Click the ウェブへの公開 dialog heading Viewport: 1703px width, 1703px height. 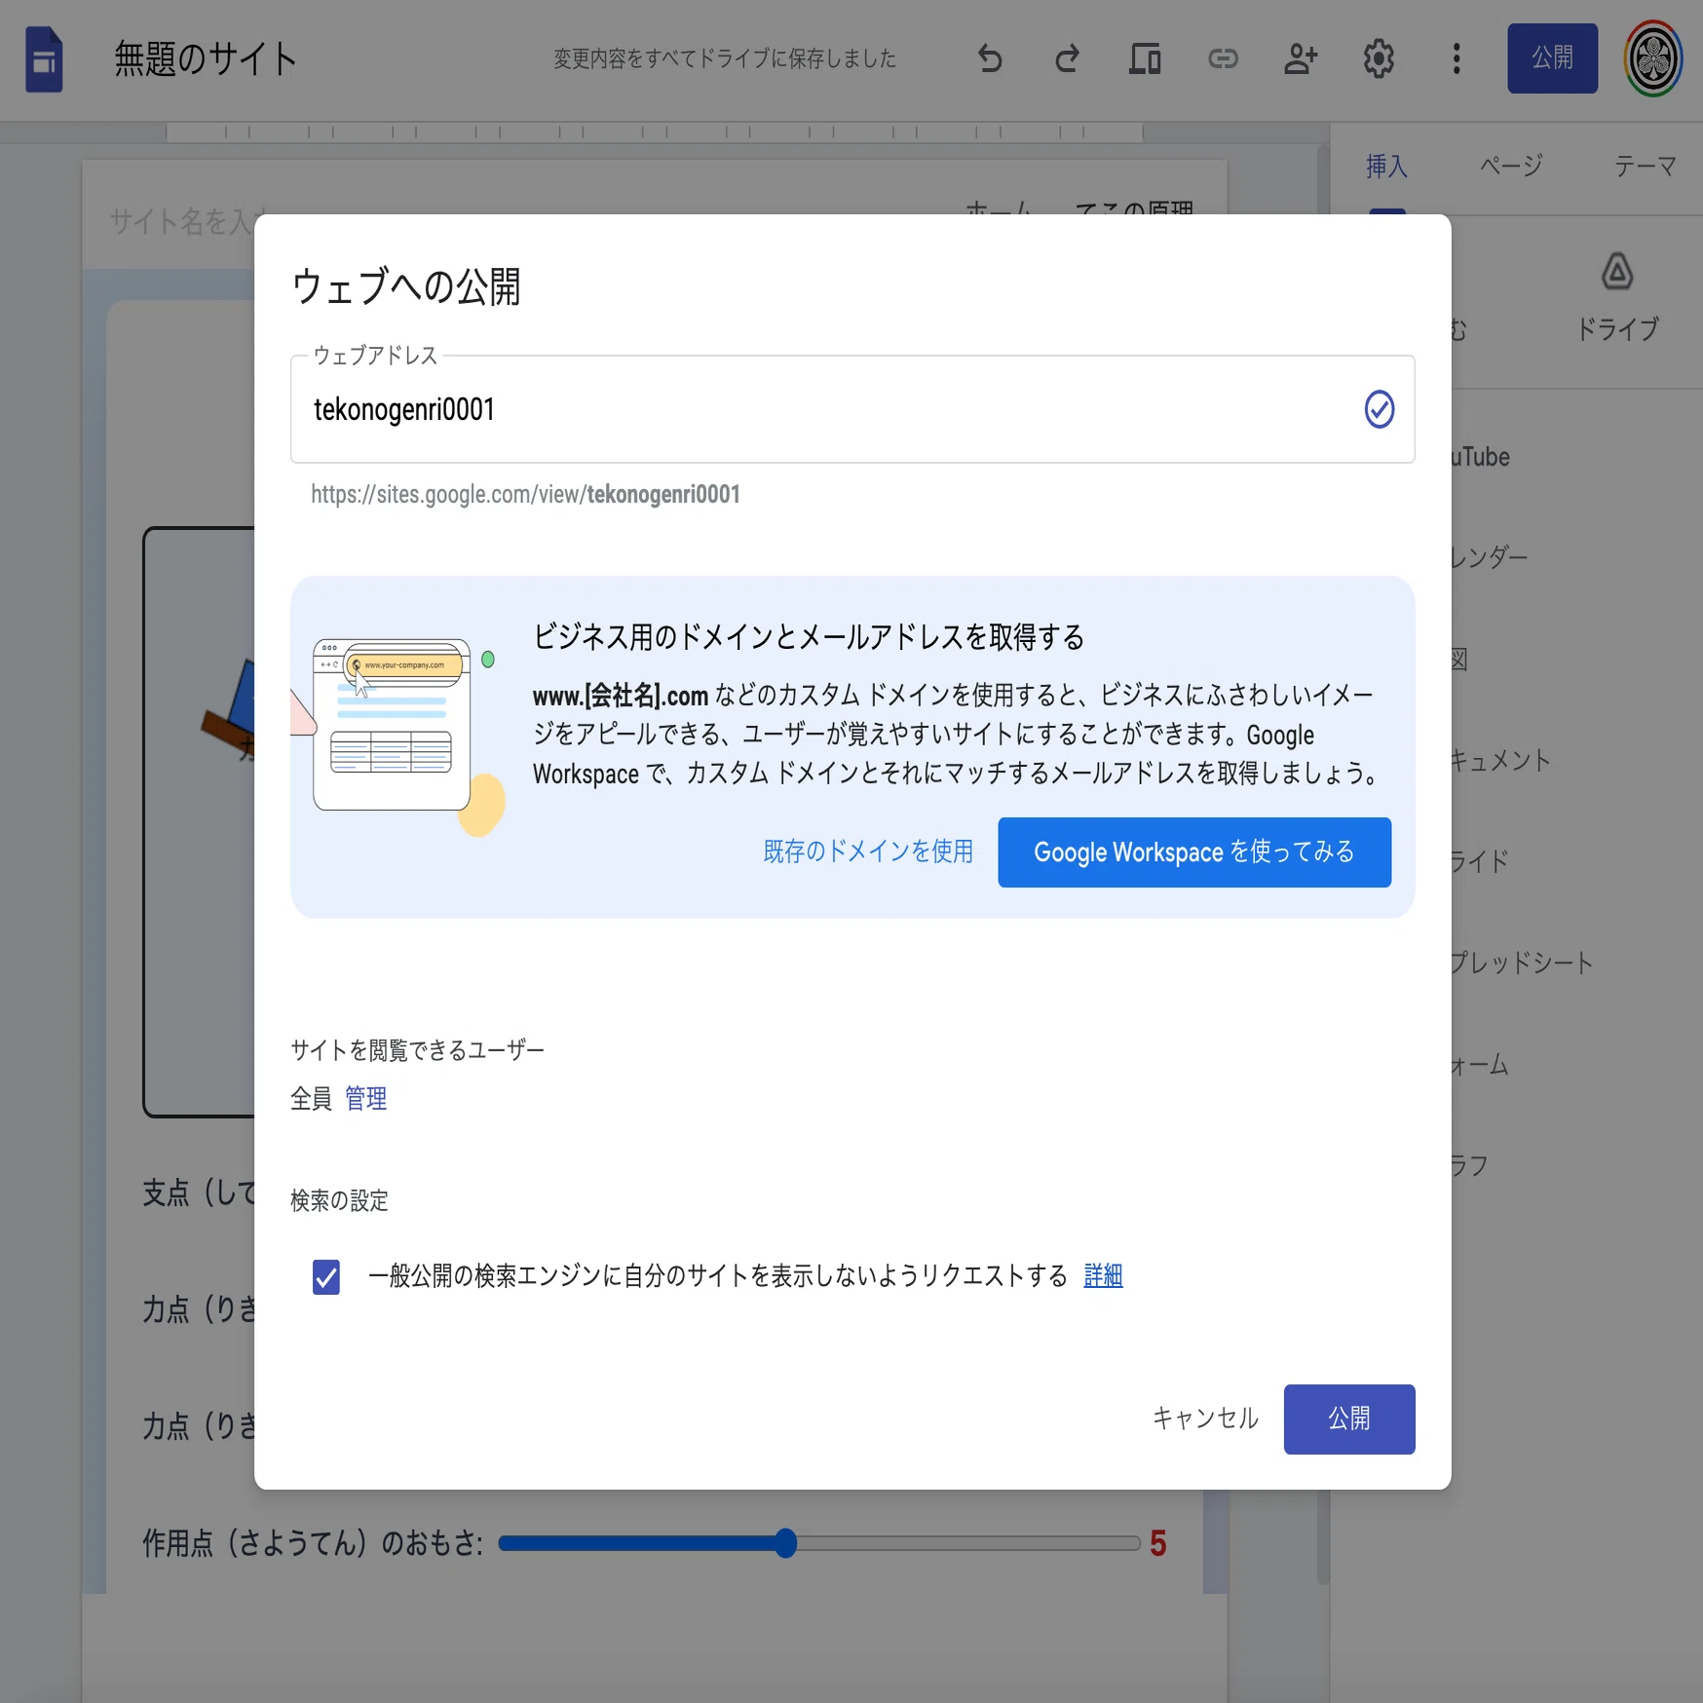[406, 287]
